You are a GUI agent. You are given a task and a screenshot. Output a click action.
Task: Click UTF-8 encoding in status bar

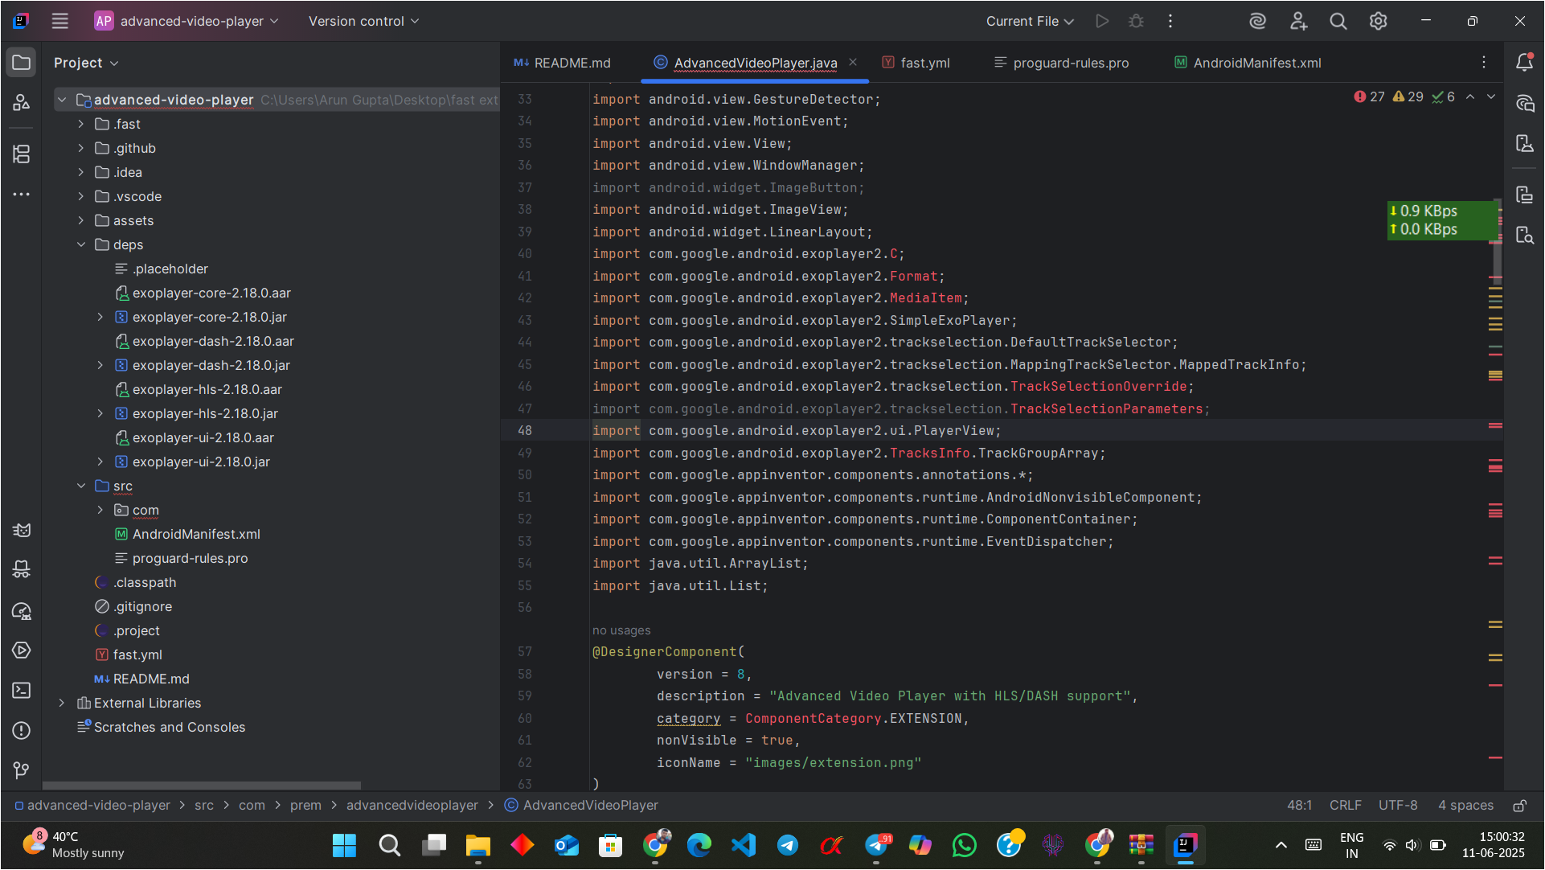1398,806
